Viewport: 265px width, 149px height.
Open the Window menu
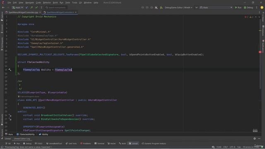(x=87, y=2)
